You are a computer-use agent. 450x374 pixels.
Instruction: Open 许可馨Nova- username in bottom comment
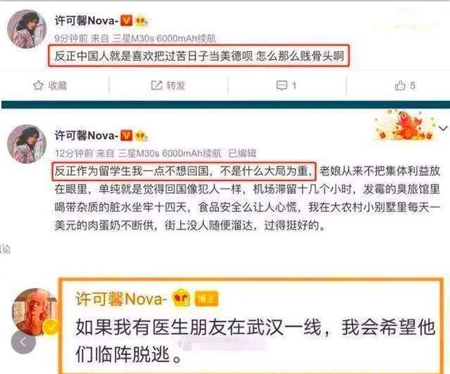click(x=121, y=299)
